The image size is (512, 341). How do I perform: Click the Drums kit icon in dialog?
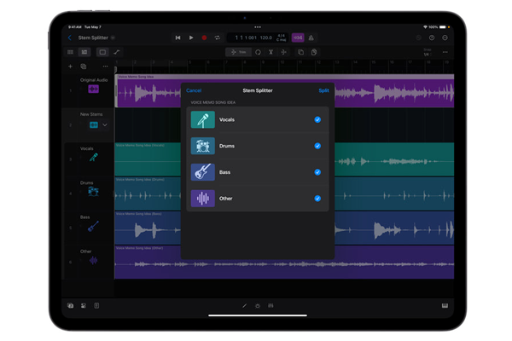tap(203, 146)
